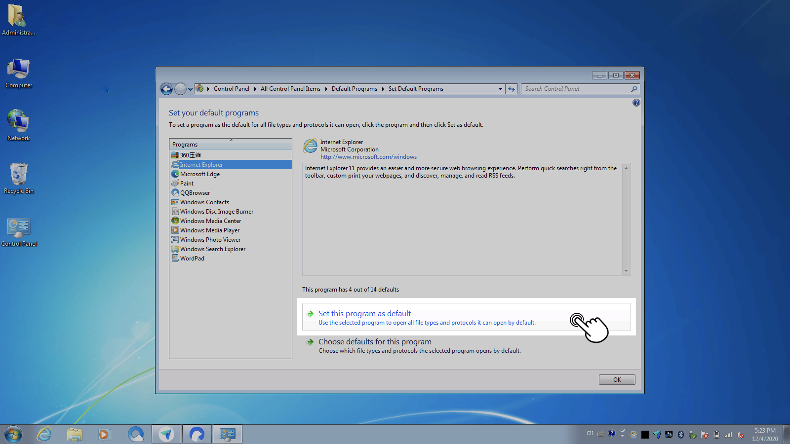Click description box scrollbar down arrow

pyautogui.click(x=626, y=271)
